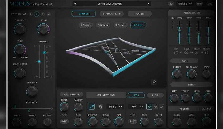This screenshot has height=129, width=223.
Task: Open the Map 3 connections dropdown
Action: click(115, 107)
